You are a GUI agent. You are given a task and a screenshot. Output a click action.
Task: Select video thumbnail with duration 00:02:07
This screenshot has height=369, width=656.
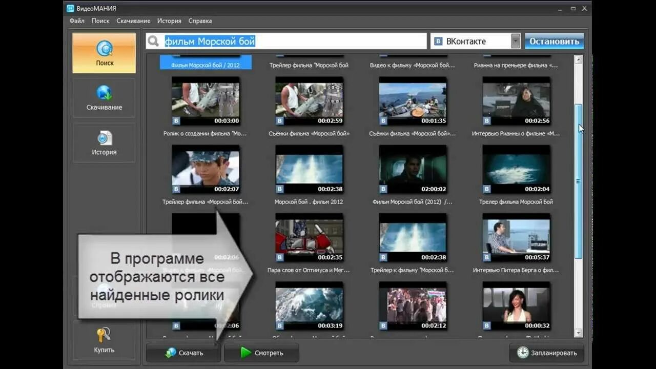tap(206, 170)
